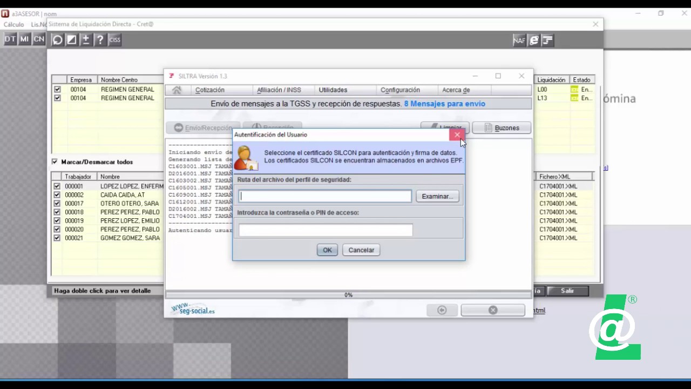Click the diagonal half-filled square icon
This screenshot has width=691, height=389.
[x=71, y=39]
